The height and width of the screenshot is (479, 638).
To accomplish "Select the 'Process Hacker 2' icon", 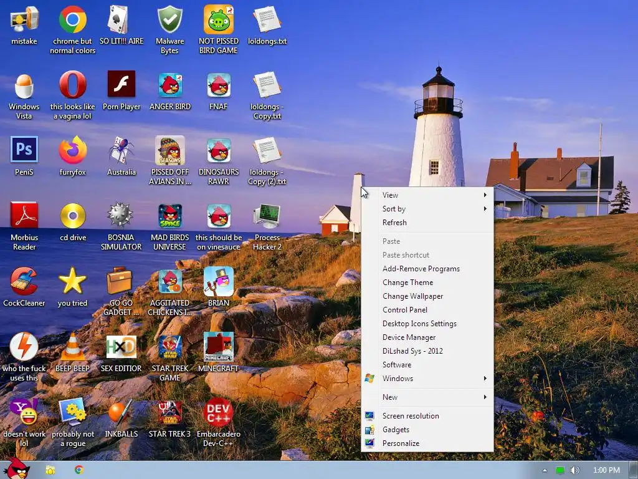I will point(267,216).
